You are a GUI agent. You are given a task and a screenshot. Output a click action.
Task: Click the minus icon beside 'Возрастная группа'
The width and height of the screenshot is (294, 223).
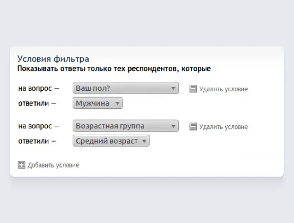pos(193,126)
